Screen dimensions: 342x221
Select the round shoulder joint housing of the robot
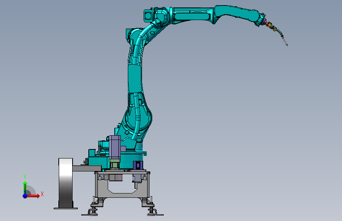point(138,118)
